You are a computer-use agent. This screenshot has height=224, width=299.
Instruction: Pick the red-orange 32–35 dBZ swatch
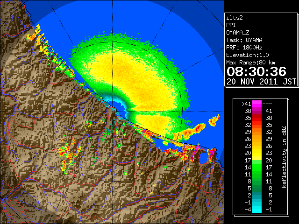coord(257,125)
